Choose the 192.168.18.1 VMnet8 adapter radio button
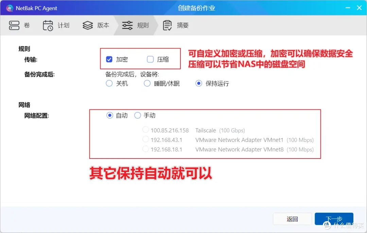The image size is (367, 233). point(145,149)
